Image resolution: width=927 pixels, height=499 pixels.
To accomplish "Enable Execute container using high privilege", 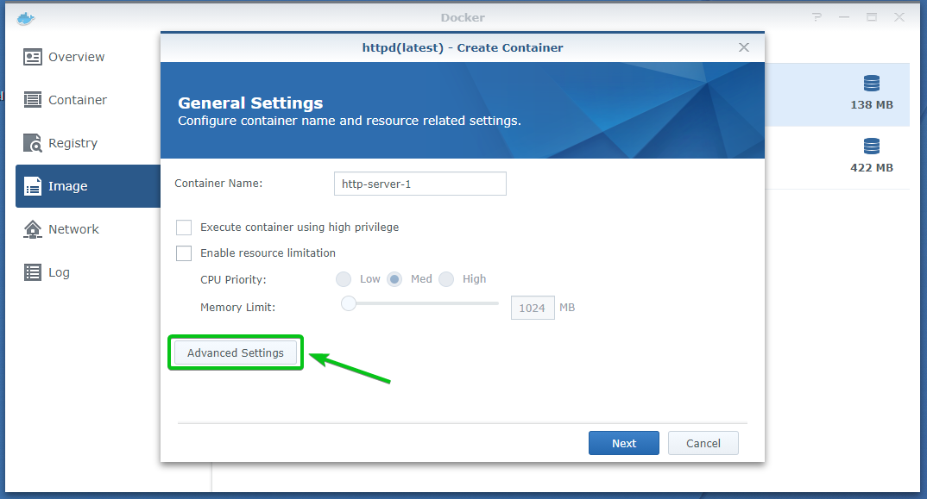I will click(184, 228).
